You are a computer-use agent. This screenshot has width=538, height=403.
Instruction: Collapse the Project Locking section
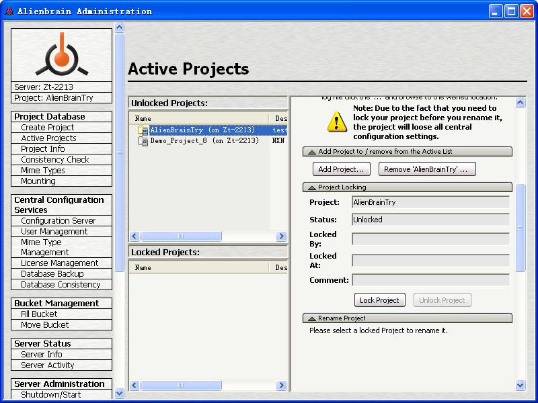tap(408, 187)
